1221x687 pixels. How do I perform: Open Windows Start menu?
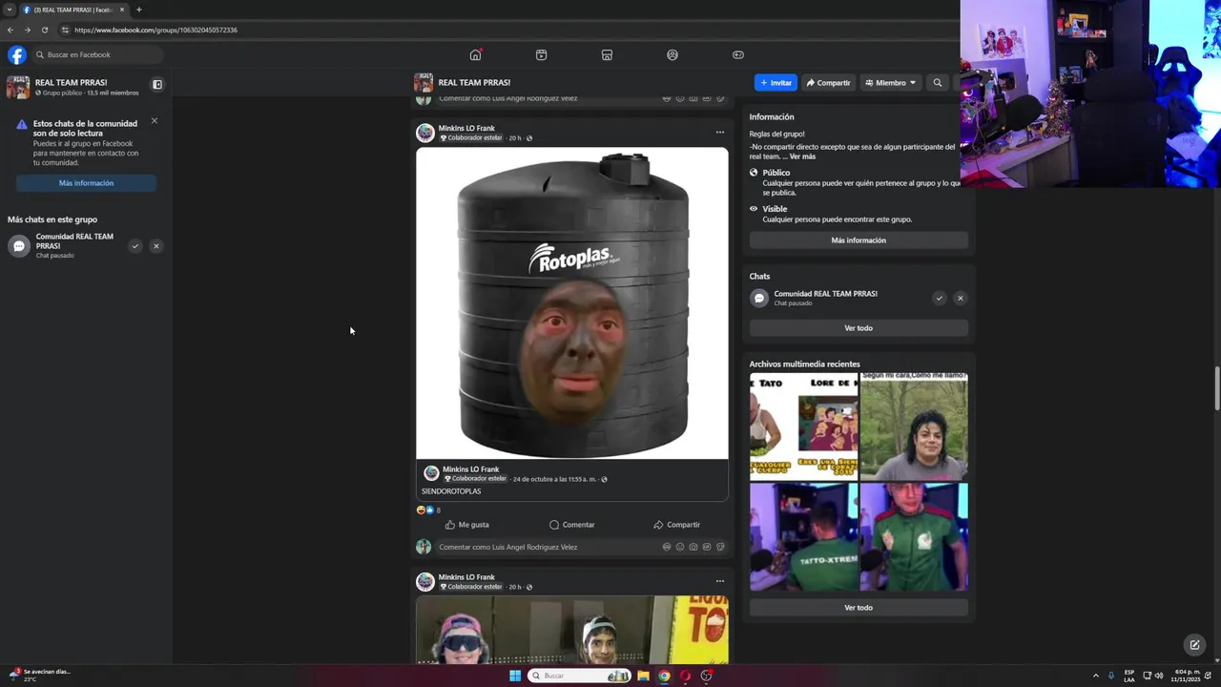point(515,676)
